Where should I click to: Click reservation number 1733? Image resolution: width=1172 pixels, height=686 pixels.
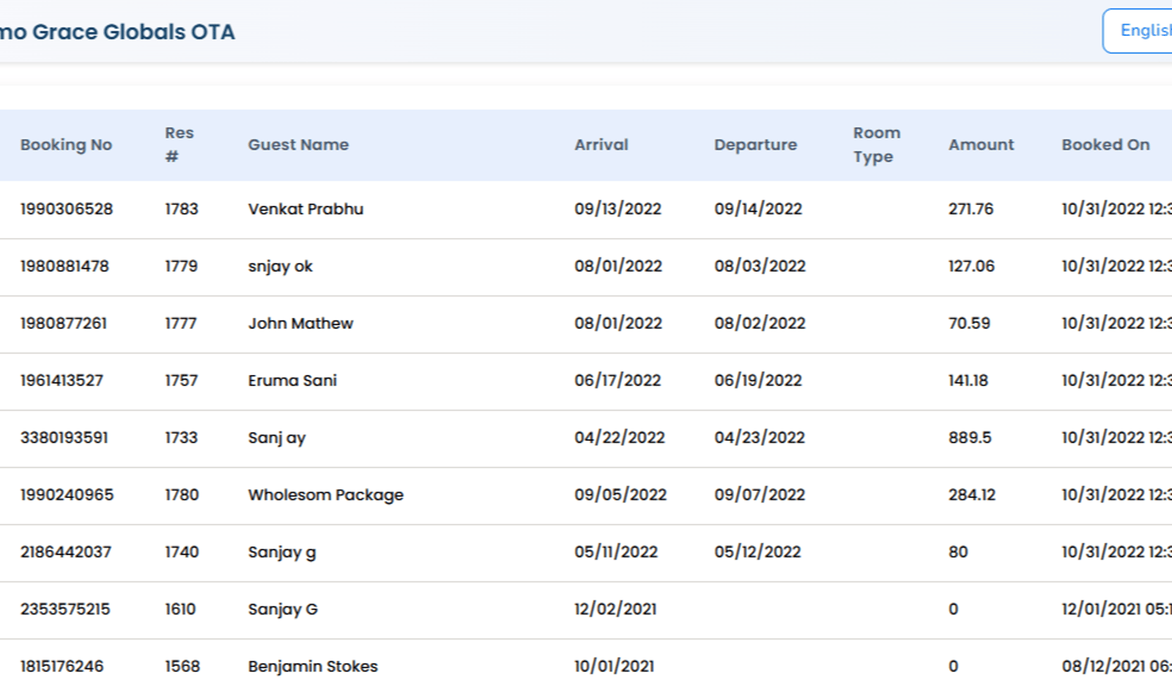[181, 437]
